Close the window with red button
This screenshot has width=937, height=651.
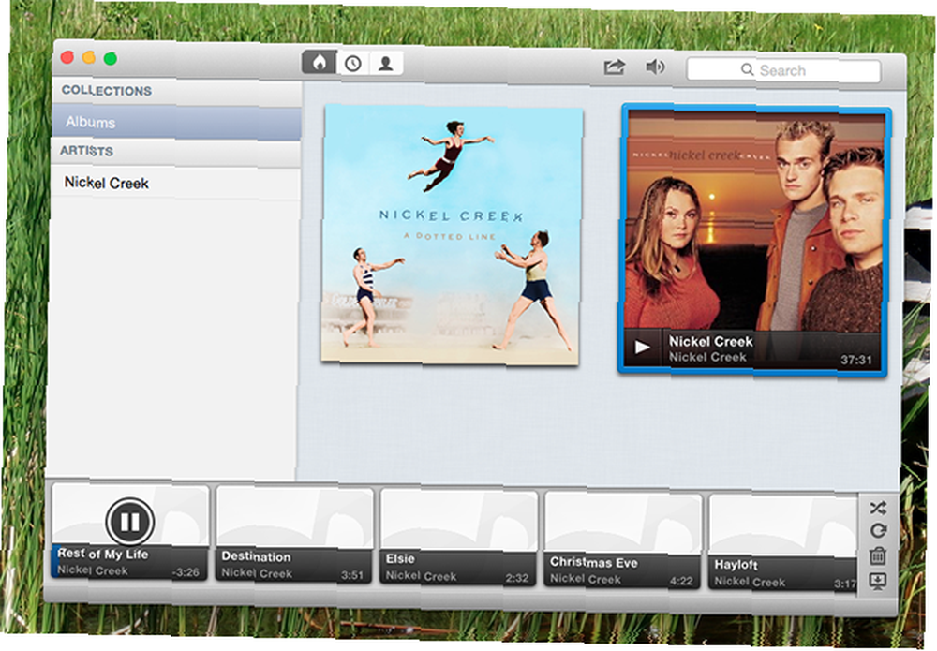click(67, 57)
